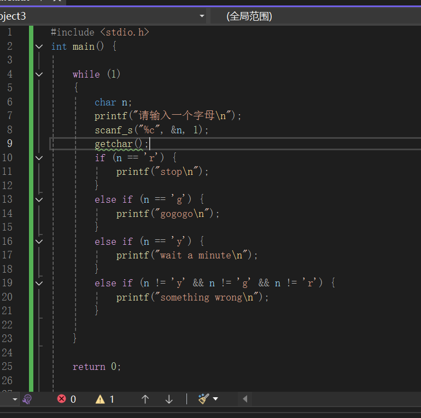Click line number 19 in the margin
This screenshot has width=421, height=418.
pos(7,283)
